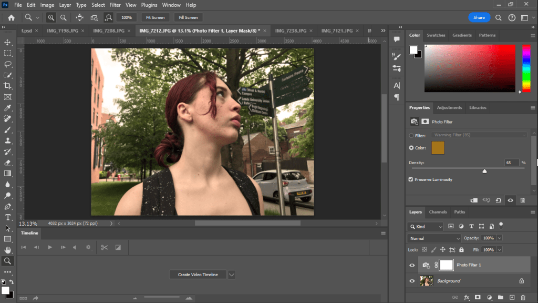Choose the Hand tool

pyautogui.click(x=8, y=250)
